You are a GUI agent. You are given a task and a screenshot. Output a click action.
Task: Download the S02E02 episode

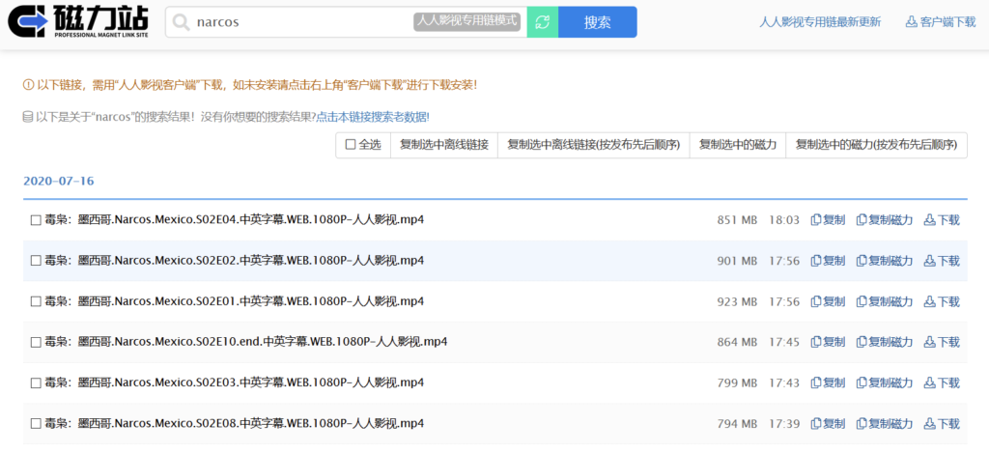pos(942,261)
